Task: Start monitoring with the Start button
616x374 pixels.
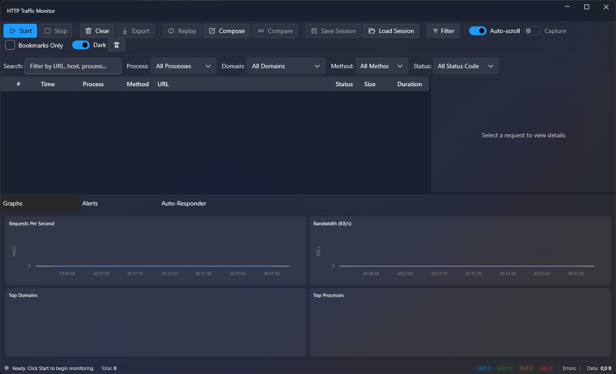Action: point(20,31)
